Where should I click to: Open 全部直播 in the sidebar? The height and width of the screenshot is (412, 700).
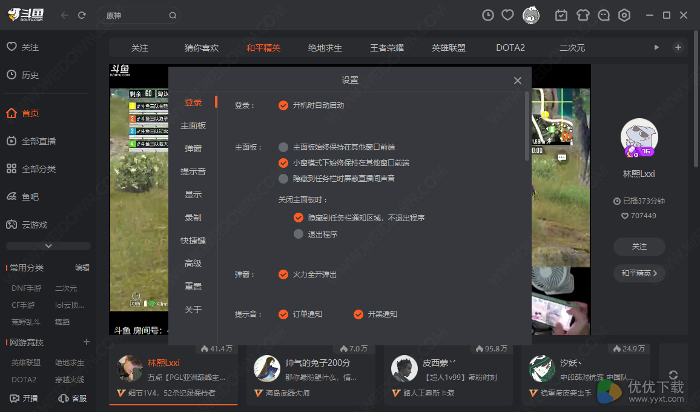[31, 141]
